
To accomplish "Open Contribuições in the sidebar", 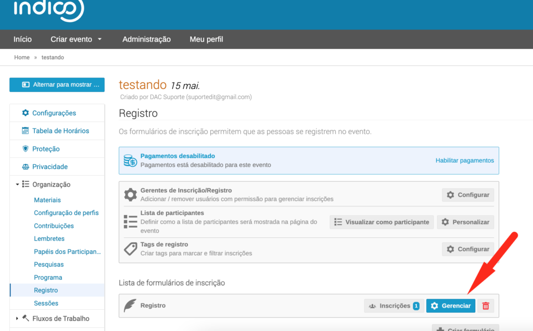I will (54, 226).
